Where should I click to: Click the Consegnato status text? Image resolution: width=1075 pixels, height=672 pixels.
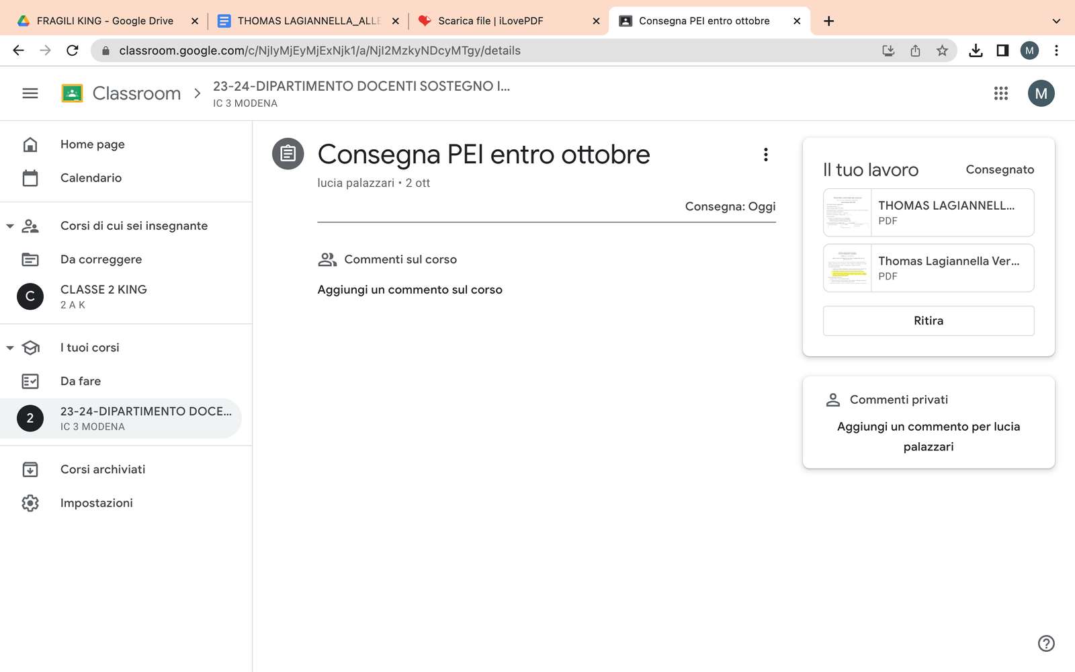pyautogui.click(x=1000, y=169)
